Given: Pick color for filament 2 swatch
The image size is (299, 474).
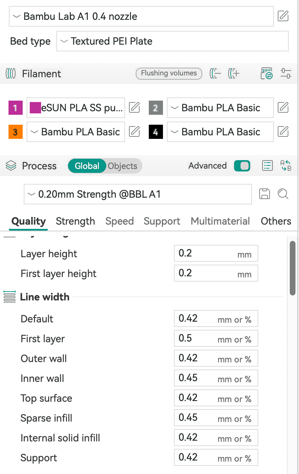Looking at the screenshot, I should point(156,108).
